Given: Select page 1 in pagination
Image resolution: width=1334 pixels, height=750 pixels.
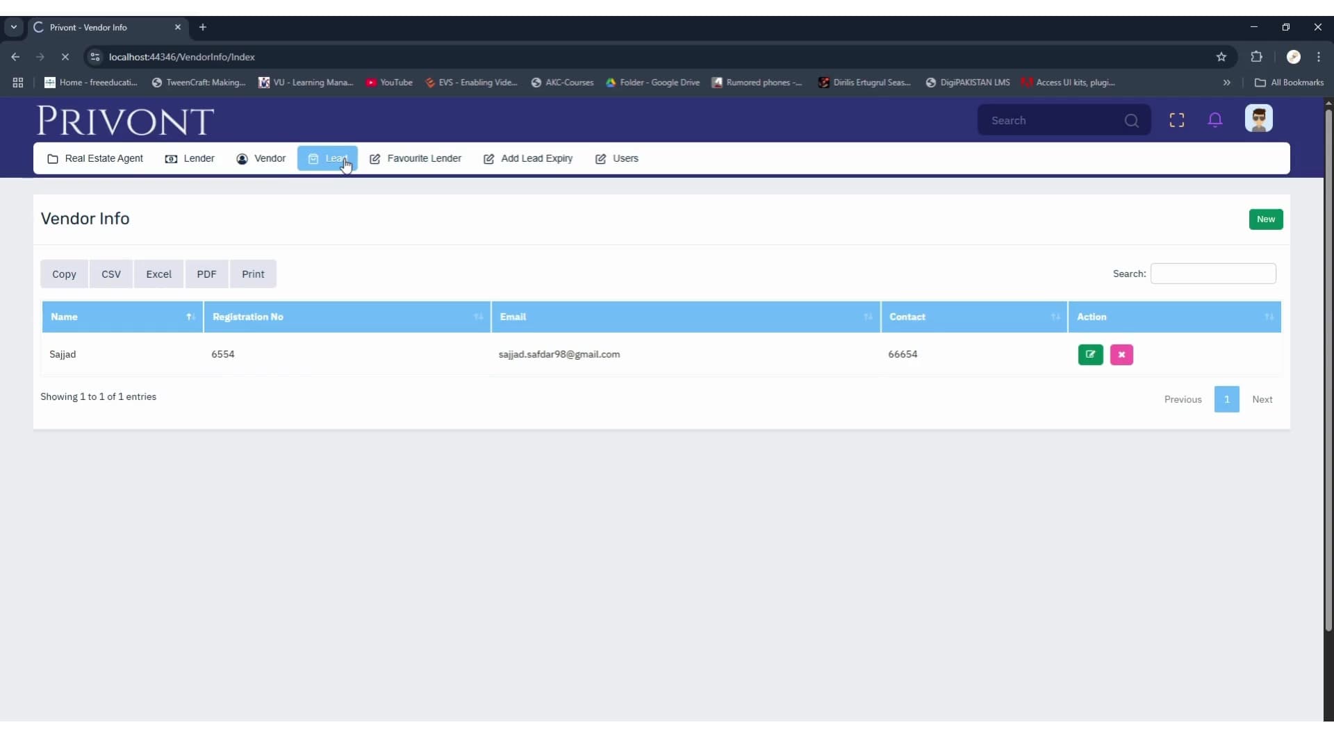Looking at the screenshot, I should (1226, 400).
